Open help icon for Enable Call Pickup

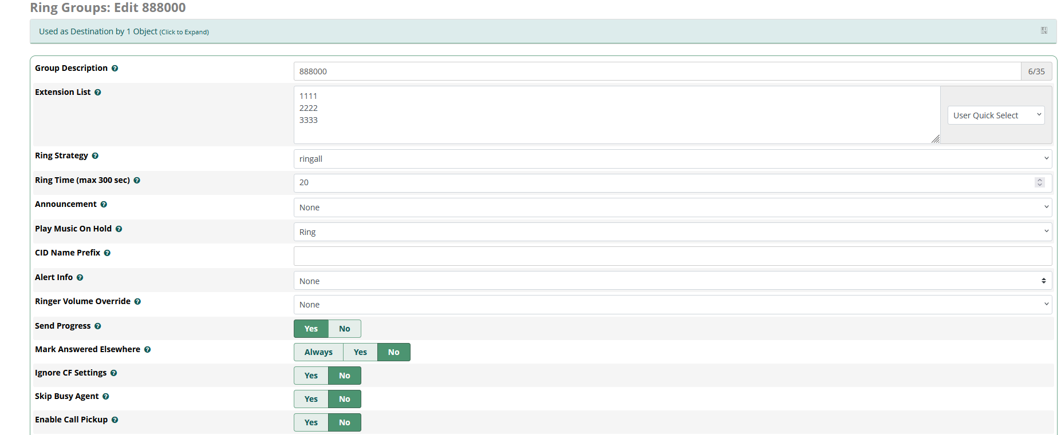[115, 420]
